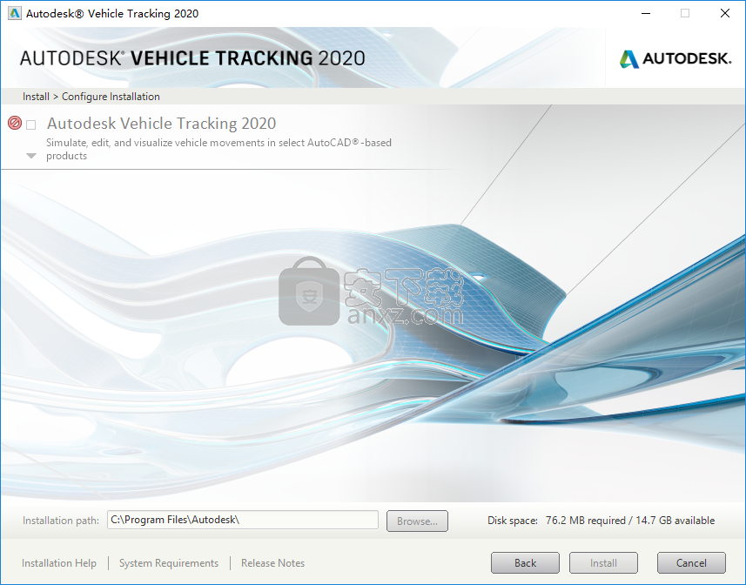Open the System Requirements link
This screenshot has height=585, width=746.
[169, 563]
